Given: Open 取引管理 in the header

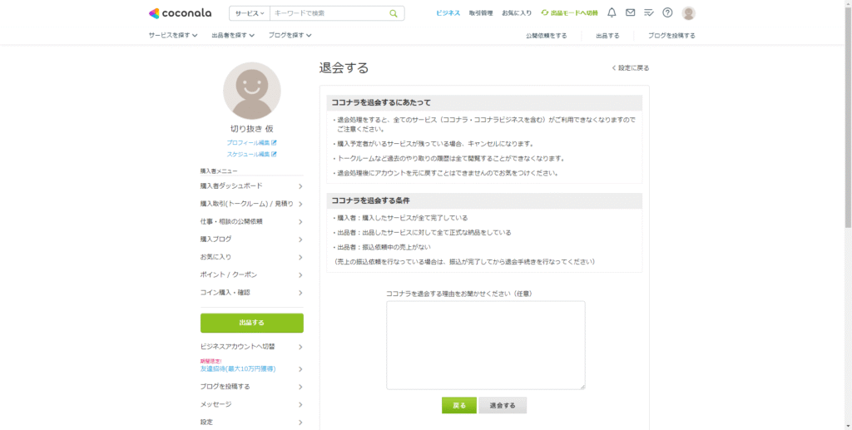Looking at the screenshot, I should tap(481, 13).
